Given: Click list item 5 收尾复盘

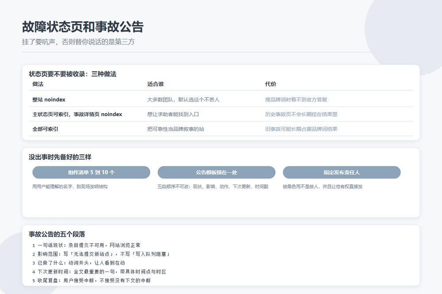Looking at the screenshot, I should tap(91, 280).
